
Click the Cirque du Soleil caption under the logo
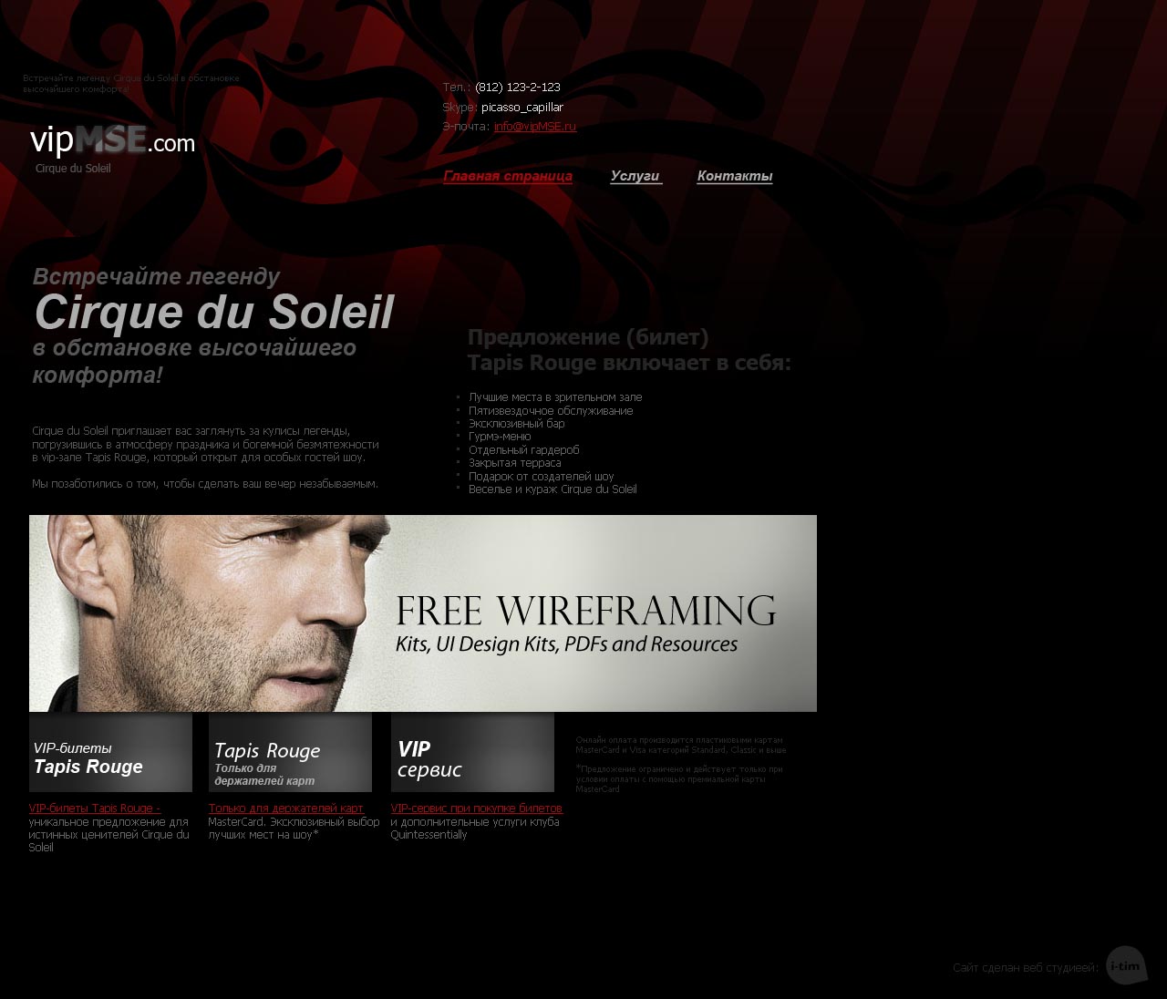click(73, 169)
